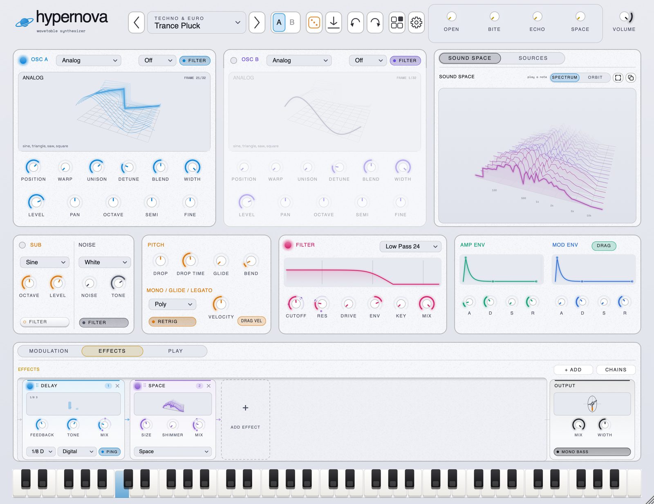The width and height of the screenshot is (654, 504).
Task: Open the 1/8 D delay time dropdown
Action: [41, 451]
